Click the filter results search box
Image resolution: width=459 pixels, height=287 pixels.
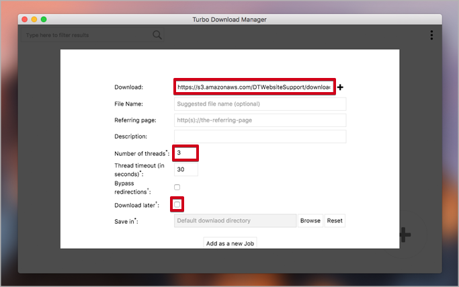coord(92,35)
